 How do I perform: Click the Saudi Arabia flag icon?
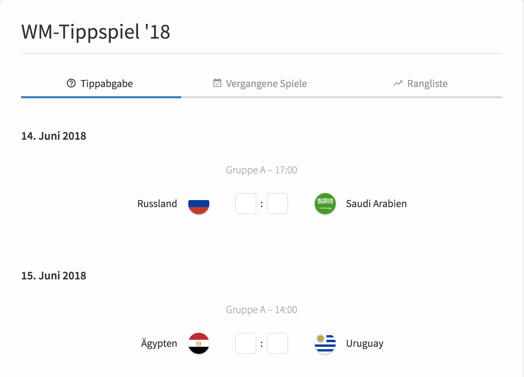[325, 204]
